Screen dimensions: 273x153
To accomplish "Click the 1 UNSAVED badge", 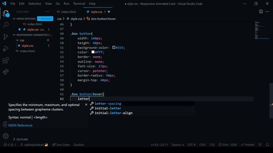I will pos(45,19).
